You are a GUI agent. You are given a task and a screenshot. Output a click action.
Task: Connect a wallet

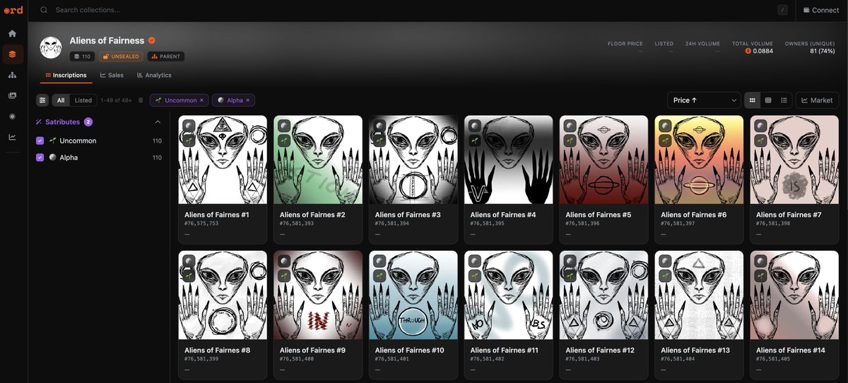point(821,10)
